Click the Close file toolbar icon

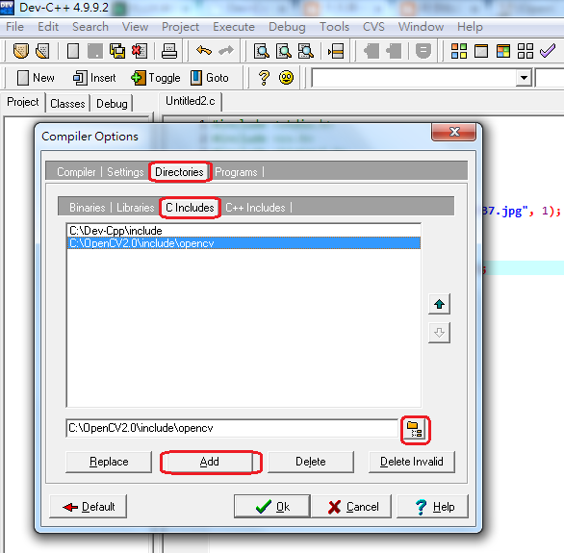click(140, 51)
